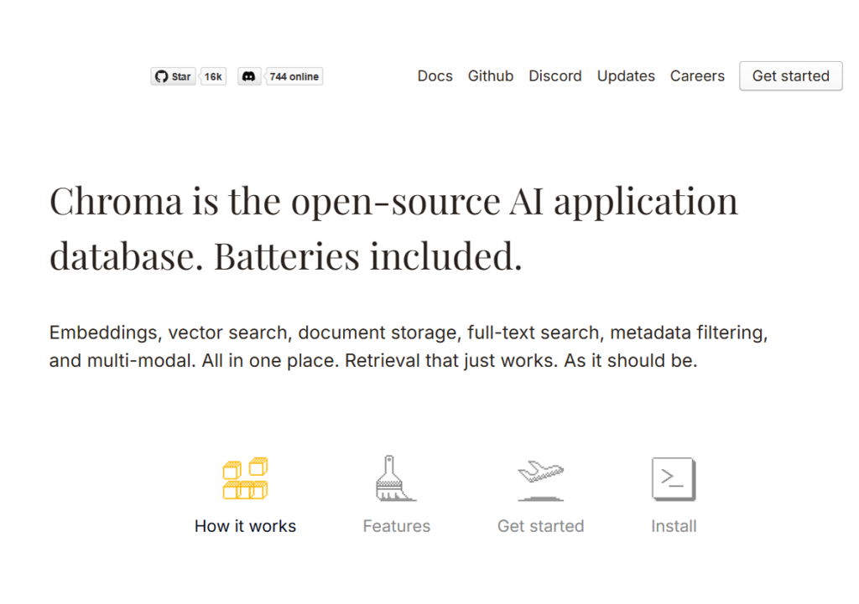Viewport: 859px width, 604px height.
Task: Select the airplane Get started icon
Action: 541,480
